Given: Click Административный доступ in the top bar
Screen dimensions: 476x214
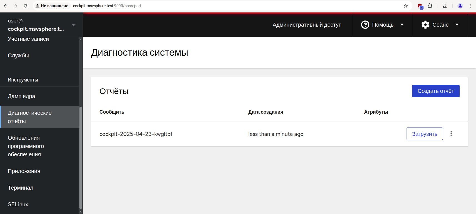Looking at the screenshot, I should pos(307,25).
